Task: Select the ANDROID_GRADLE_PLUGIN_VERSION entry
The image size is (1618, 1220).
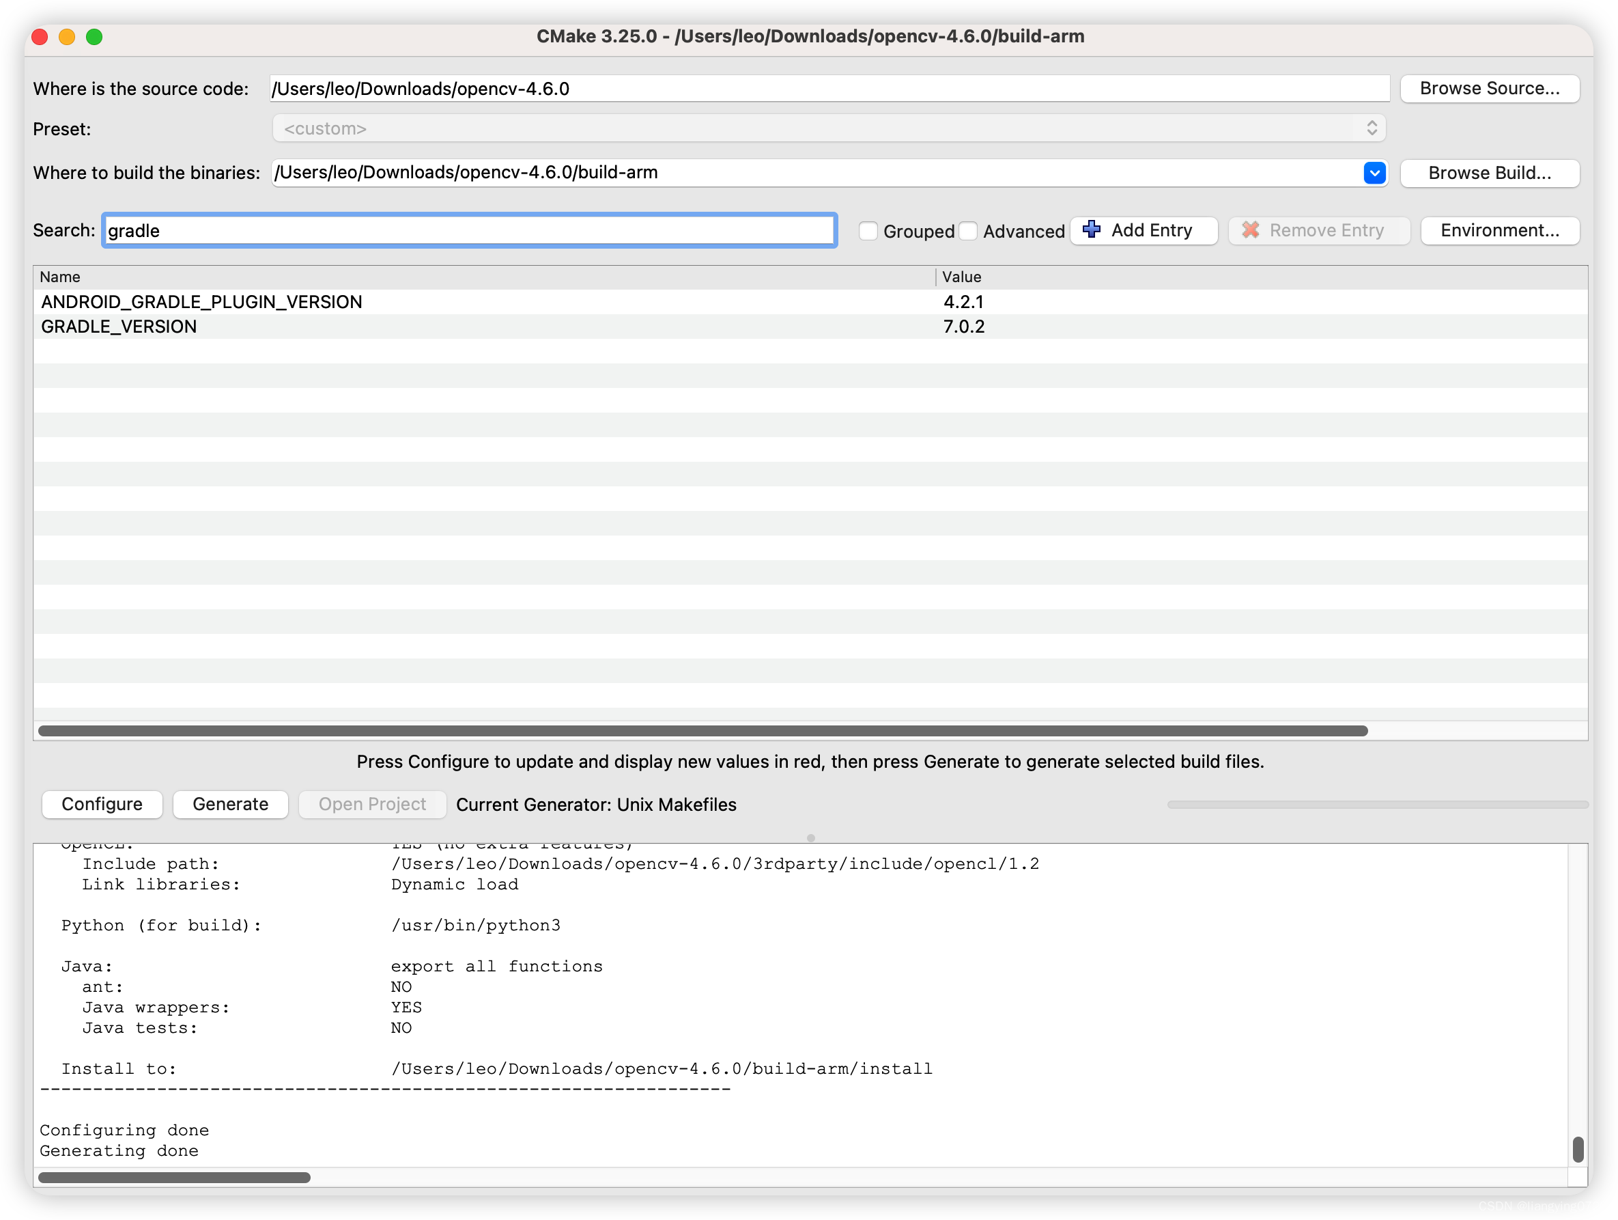Action: coord(202,302)
